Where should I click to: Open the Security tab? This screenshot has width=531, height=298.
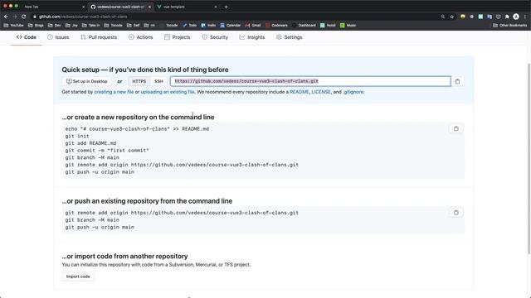(215, 37)
